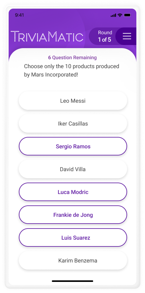Deselect the Luis Suarez option
145x293 pixels.
pos(73,237)
